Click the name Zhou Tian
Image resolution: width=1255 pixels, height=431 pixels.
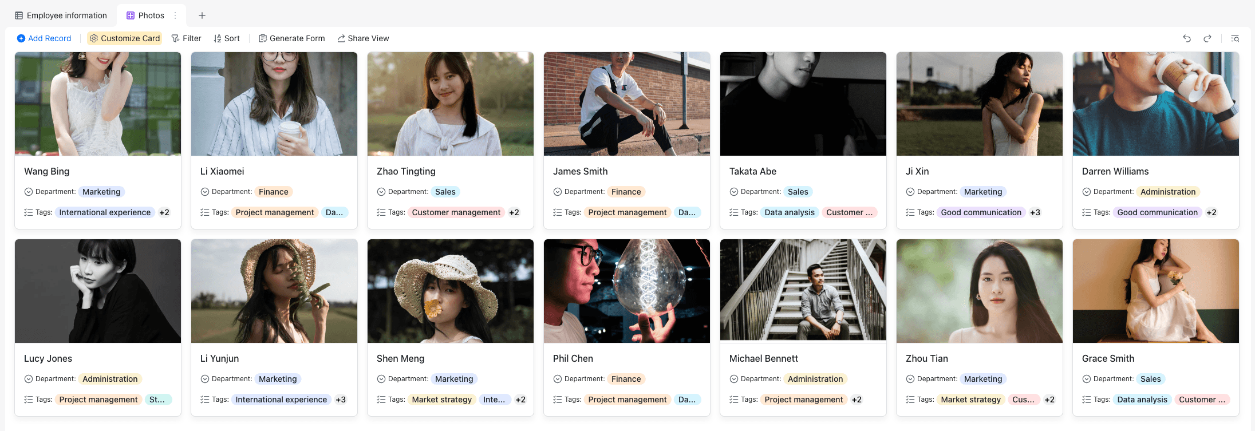pos(927,358)
